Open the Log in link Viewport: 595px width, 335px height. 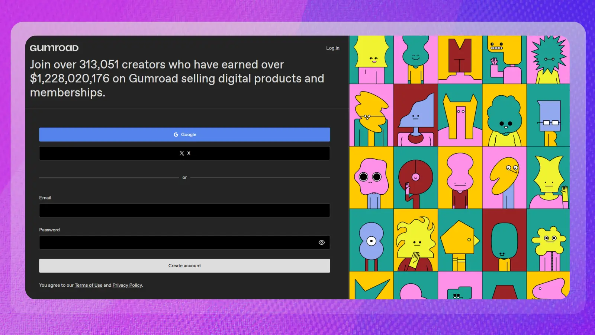pos(333,48)
